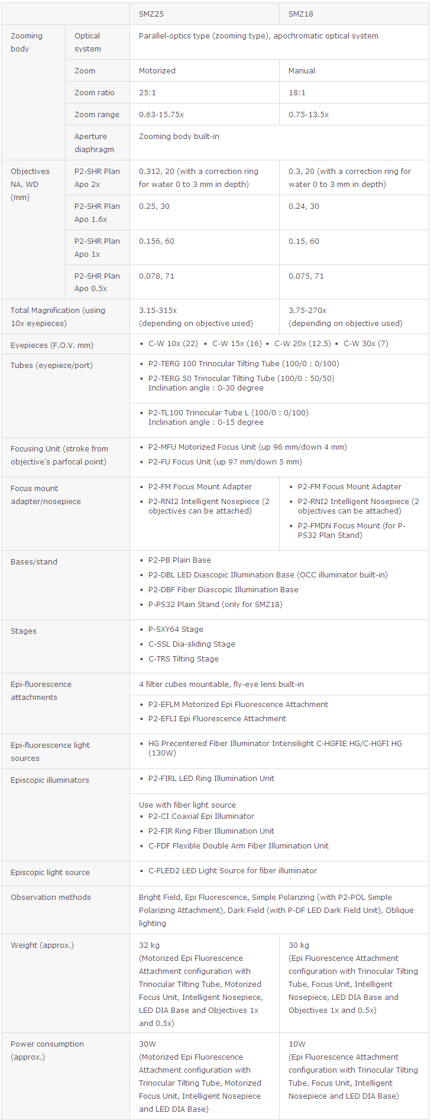Click the Motorized zoom cell
431x1120 pixels.
pos(157,71)
